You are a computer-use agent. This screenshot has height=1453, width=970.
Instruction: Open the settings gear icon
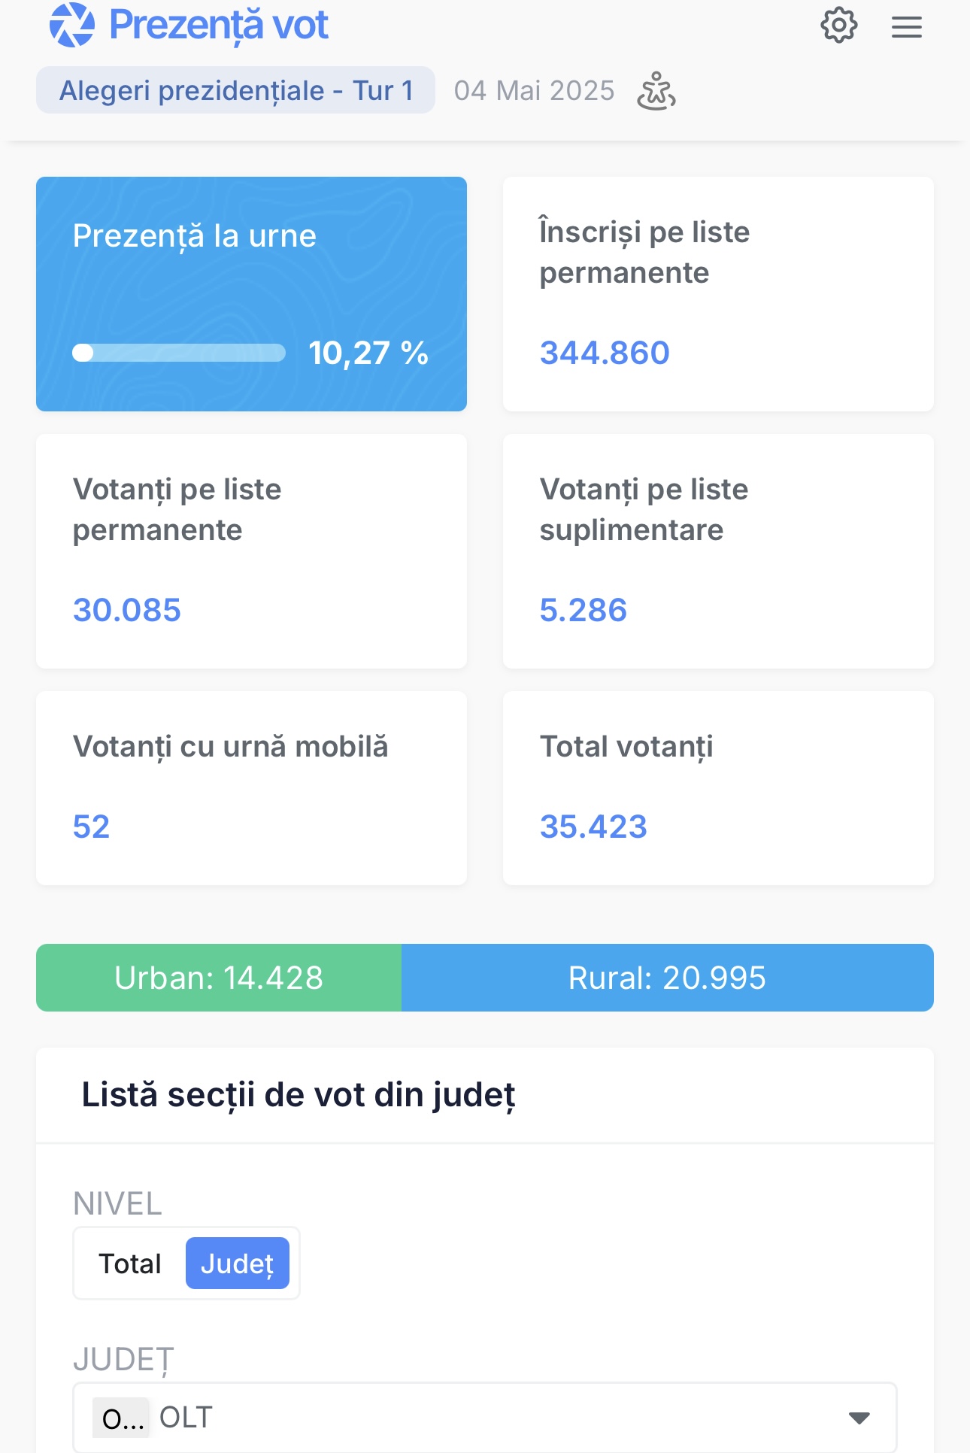839,26
